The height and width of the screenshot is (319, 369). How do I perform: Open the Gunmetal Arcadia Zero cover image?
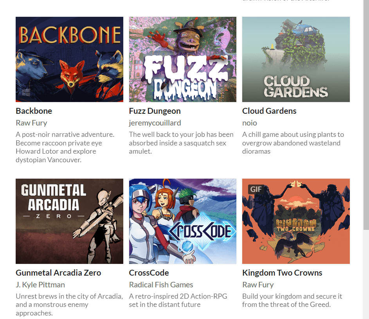[x=69, y=221]
